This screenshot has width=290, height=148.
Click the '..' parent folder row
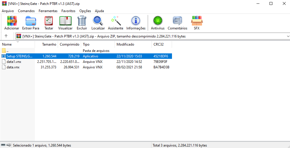pos(86,50)
